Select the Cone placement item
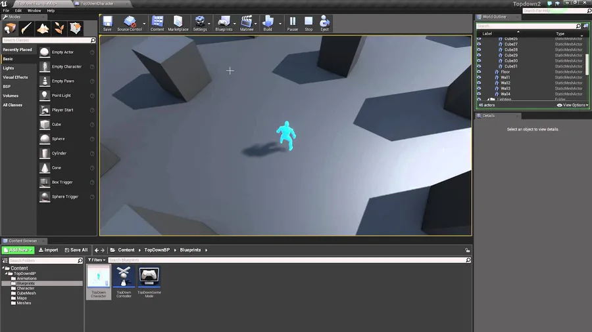This screenshot has width=592, height=332. [66, 168]
